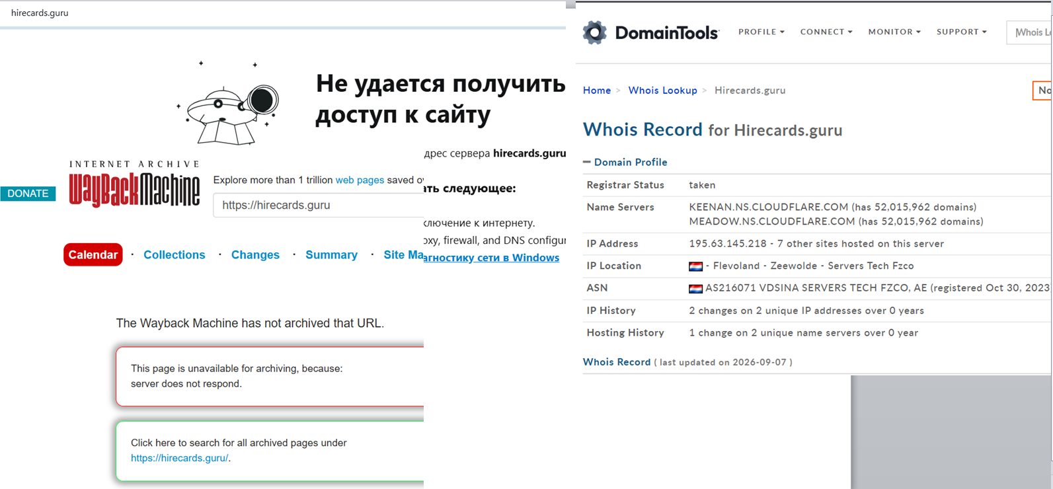
Task: Click the DomainTools Whois Lookup search box
Action: tap(1029, 32)
